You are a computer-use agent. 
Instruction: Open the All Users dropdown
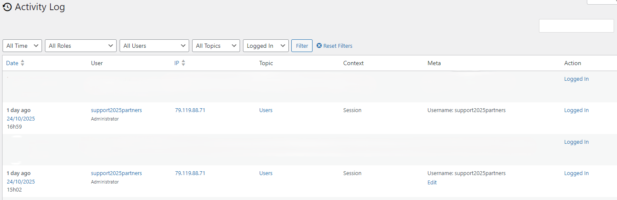point(154,46)
